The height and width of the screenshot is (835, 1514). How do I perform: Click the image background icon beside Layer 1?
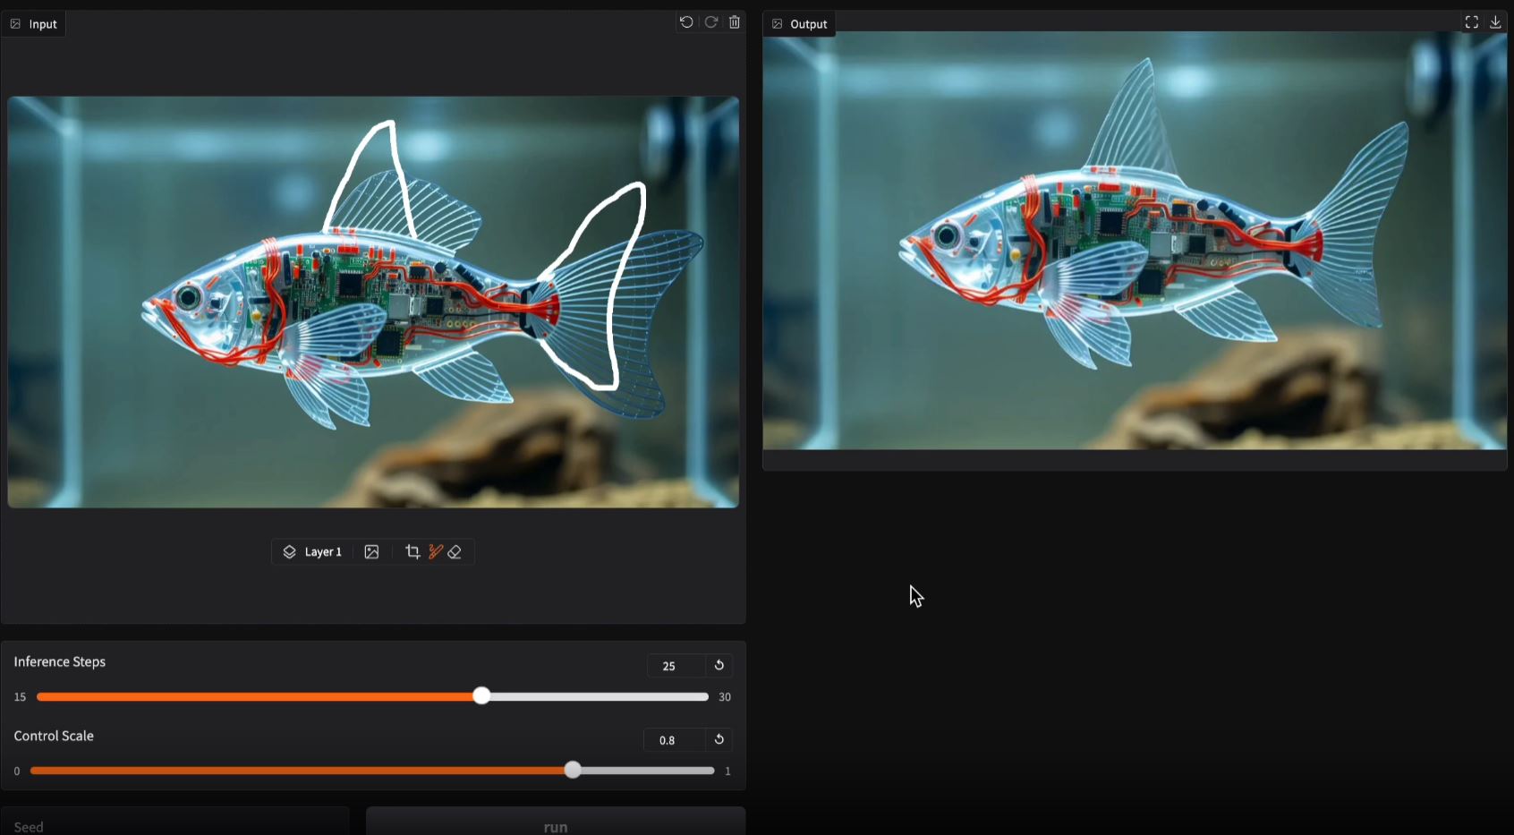371,552
